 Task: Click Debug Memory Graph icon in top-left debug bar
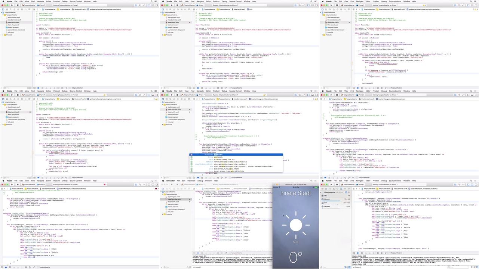click(x=62, y=88)
